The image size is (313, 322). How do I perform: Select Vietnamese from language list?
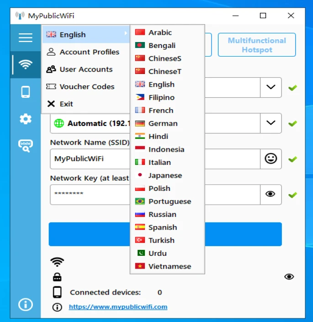point(170,266)
